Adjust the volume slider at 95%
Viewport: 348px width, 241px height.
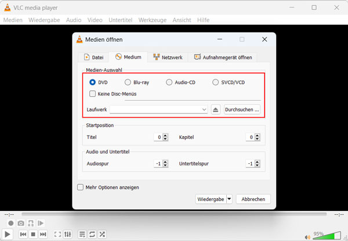pyautogui.click(x=327, y=236)
